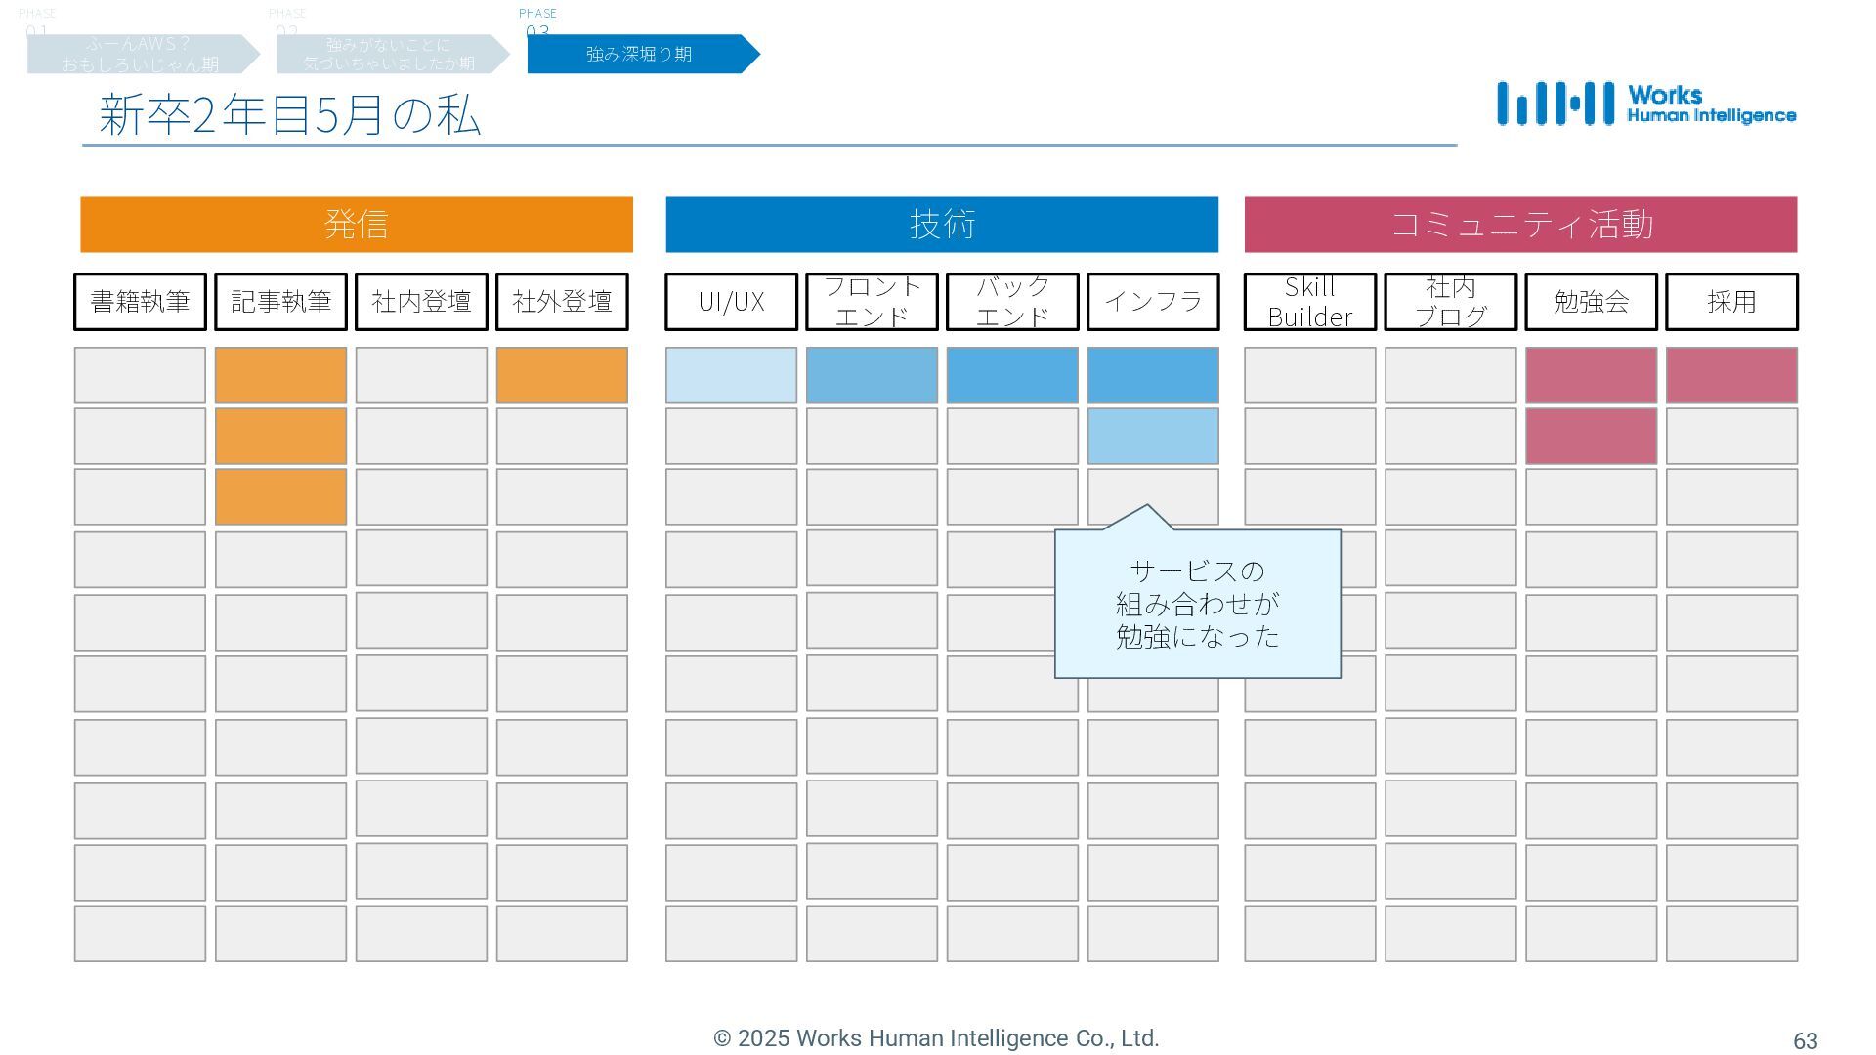Click the Skill Builder column label
This screenshot has width=1876, height=1055.
pos(1309,302)
